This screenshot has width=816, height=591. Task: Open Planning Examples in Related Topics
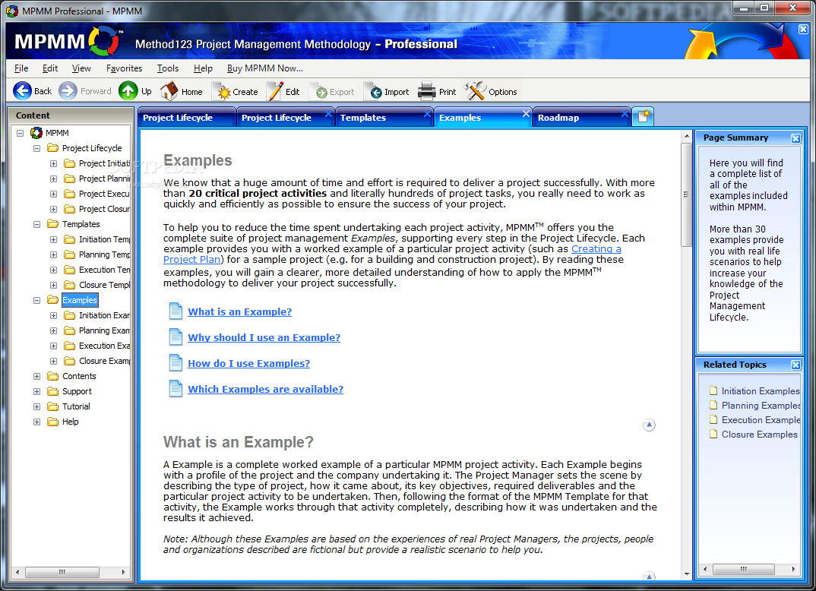coord(761,406)
